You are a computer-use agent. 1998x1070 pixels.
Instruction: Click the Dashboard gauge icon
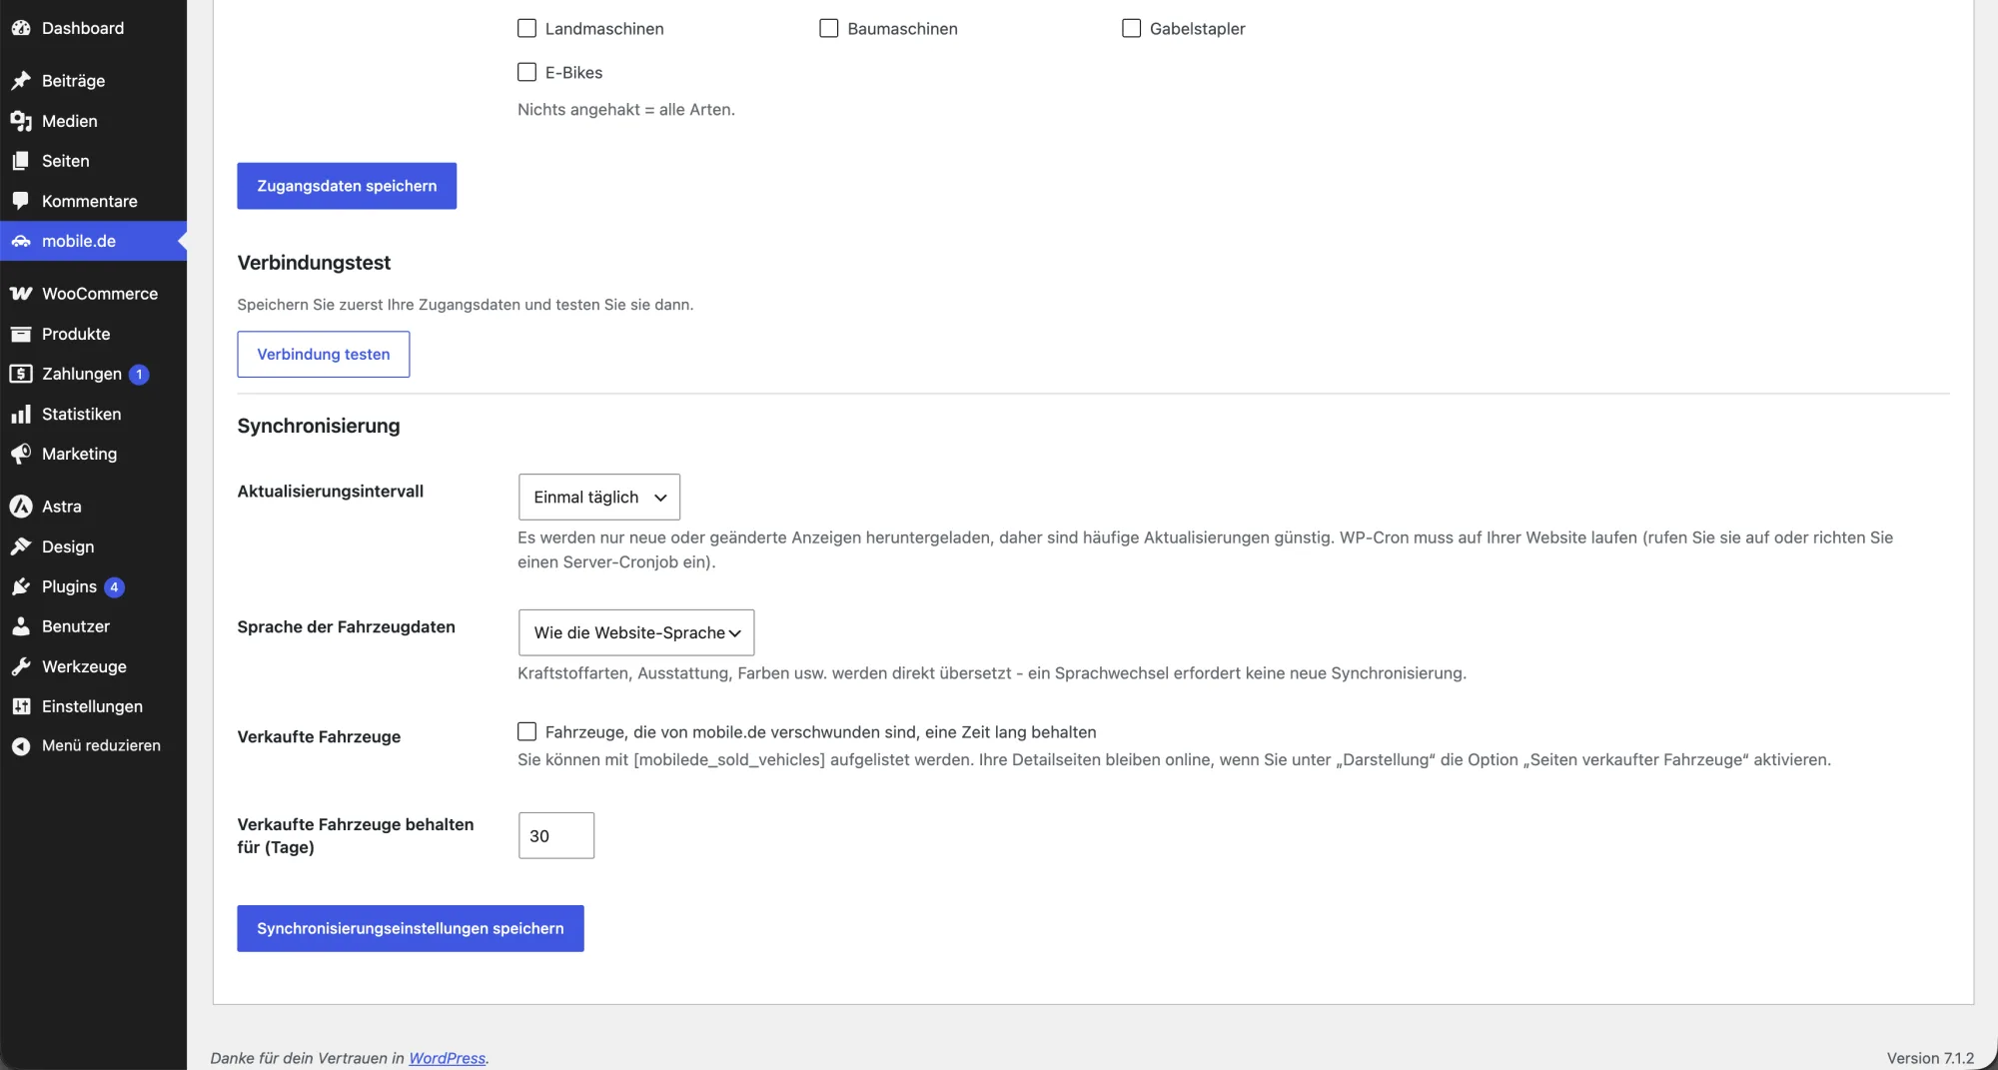click(x=21, y=28)
